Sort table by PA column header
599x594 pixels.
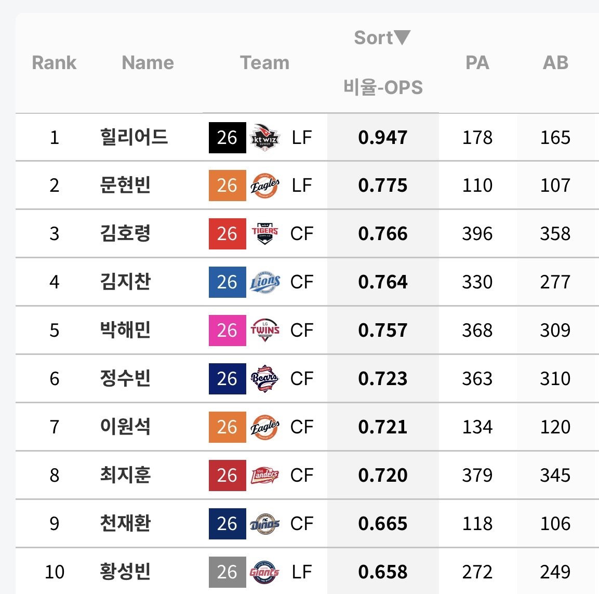477,63
